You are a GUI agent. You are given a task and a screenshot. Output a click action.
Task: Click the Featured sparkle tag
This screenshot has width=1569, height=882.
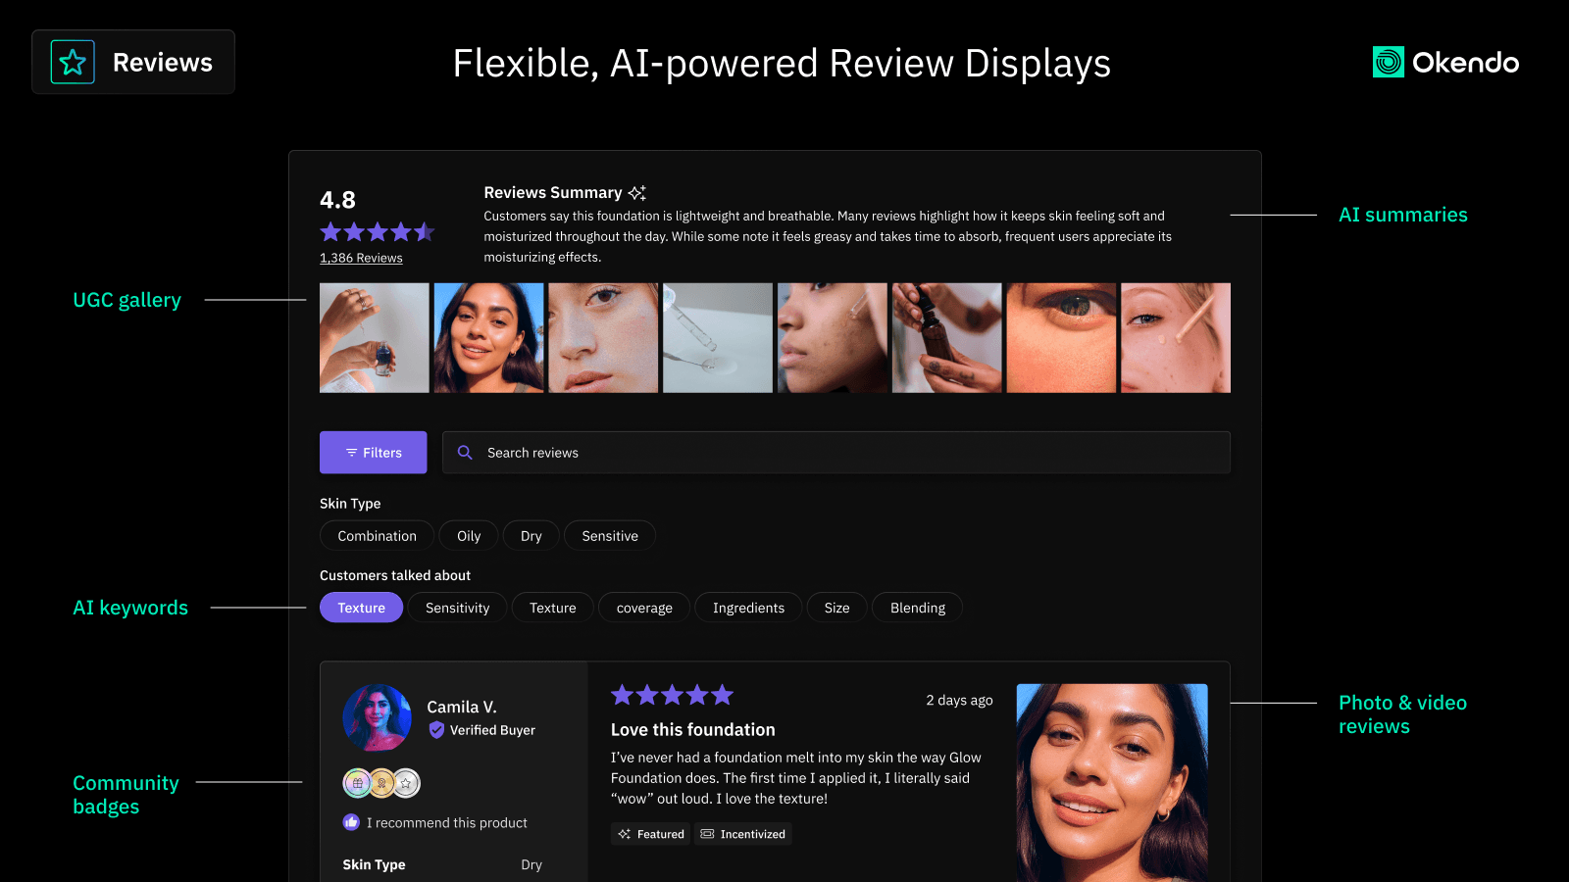651,834
